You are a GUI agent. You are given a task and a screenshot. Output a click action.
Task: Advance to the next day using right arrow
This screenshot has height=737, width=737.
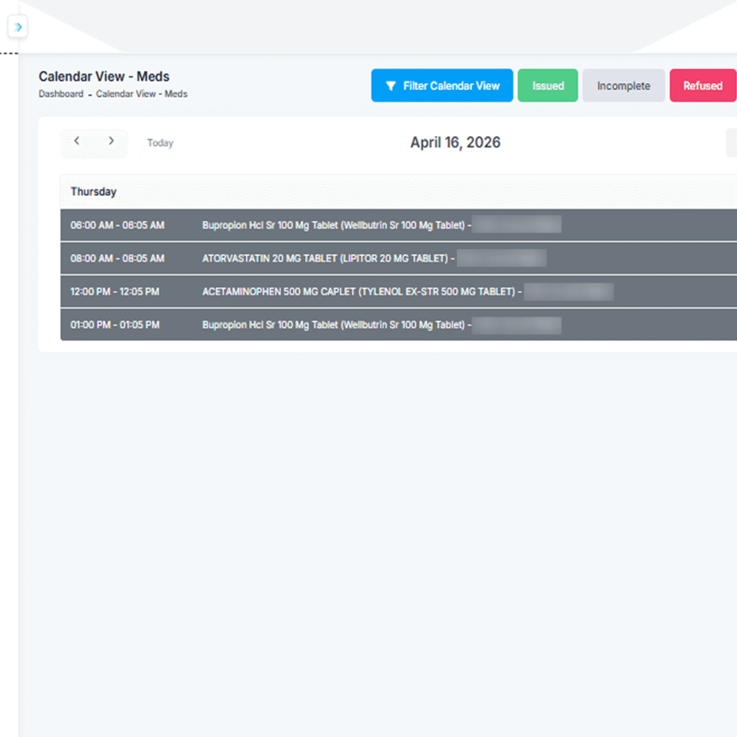111,142
